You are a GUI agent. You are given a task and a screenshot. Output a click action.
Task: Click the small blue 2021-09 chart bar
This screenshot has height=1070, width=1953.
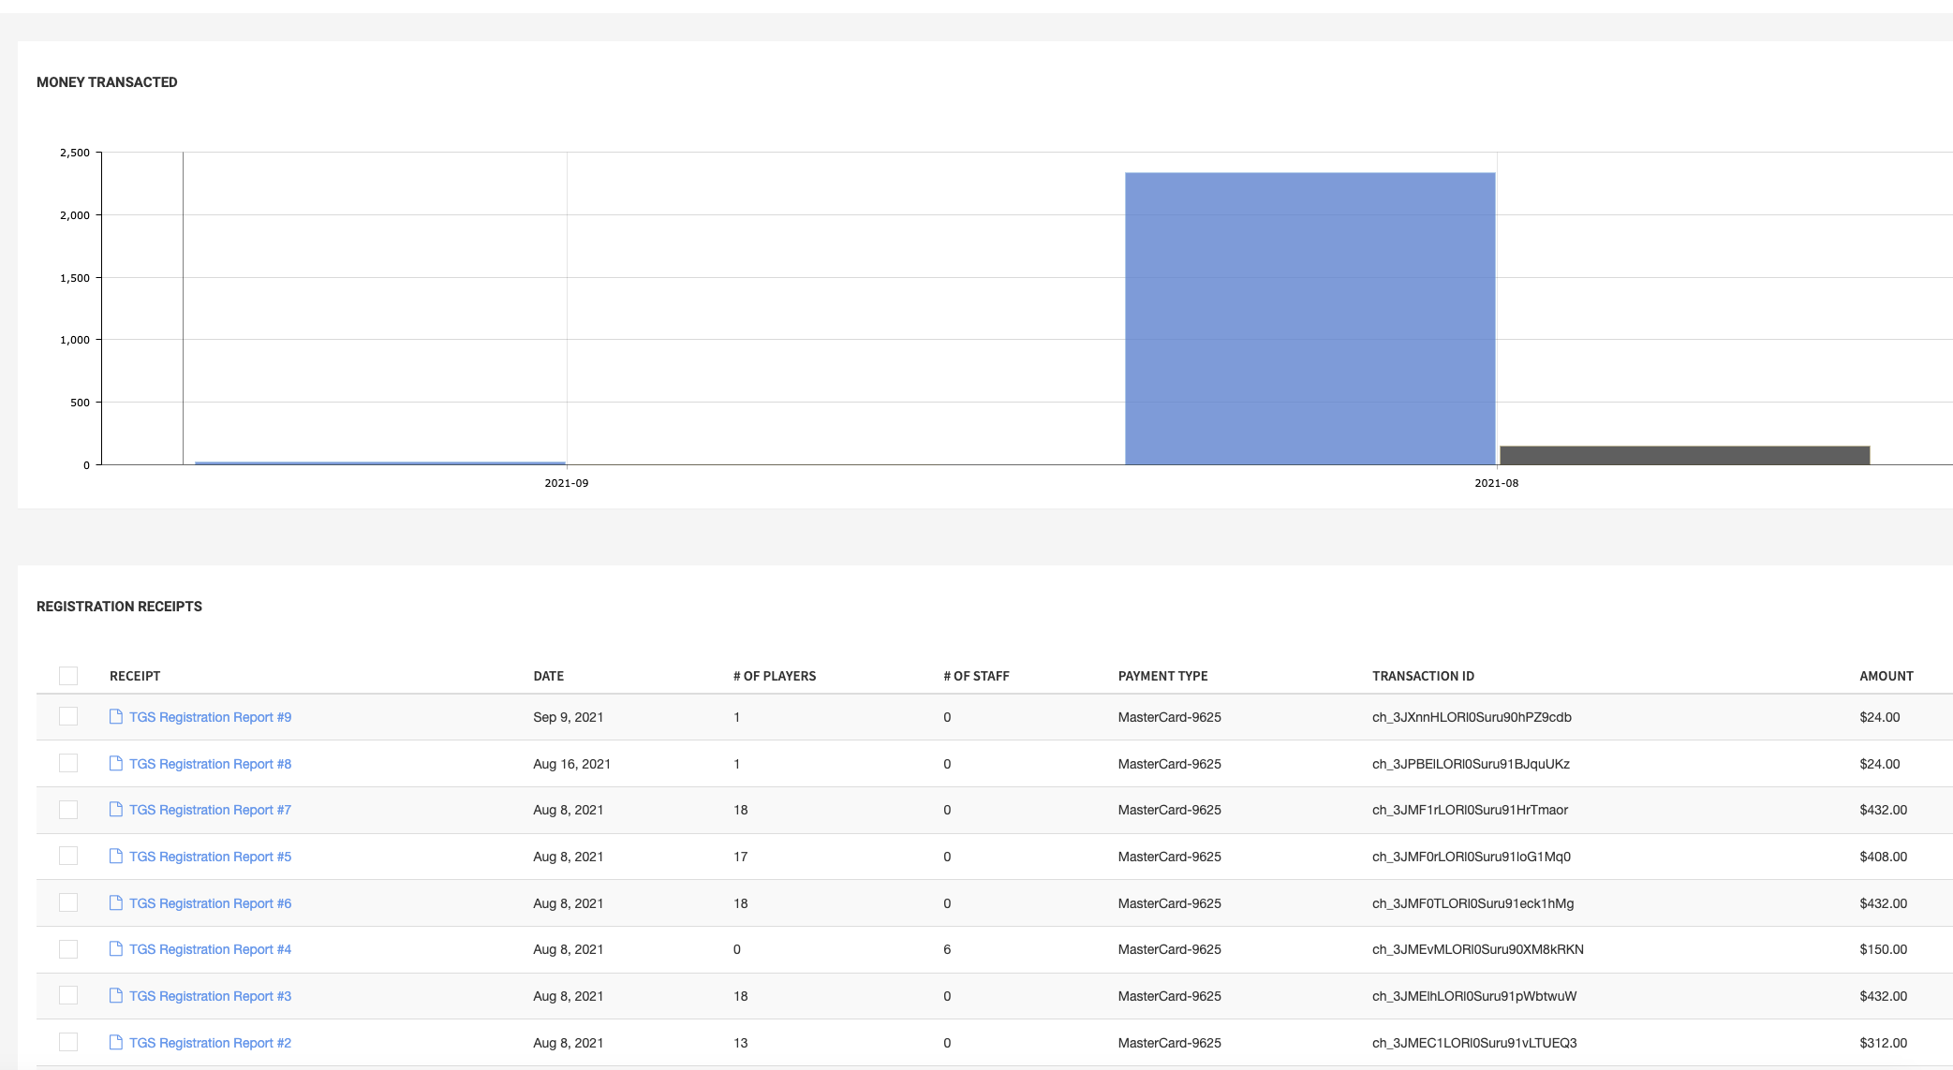(379, 462)
